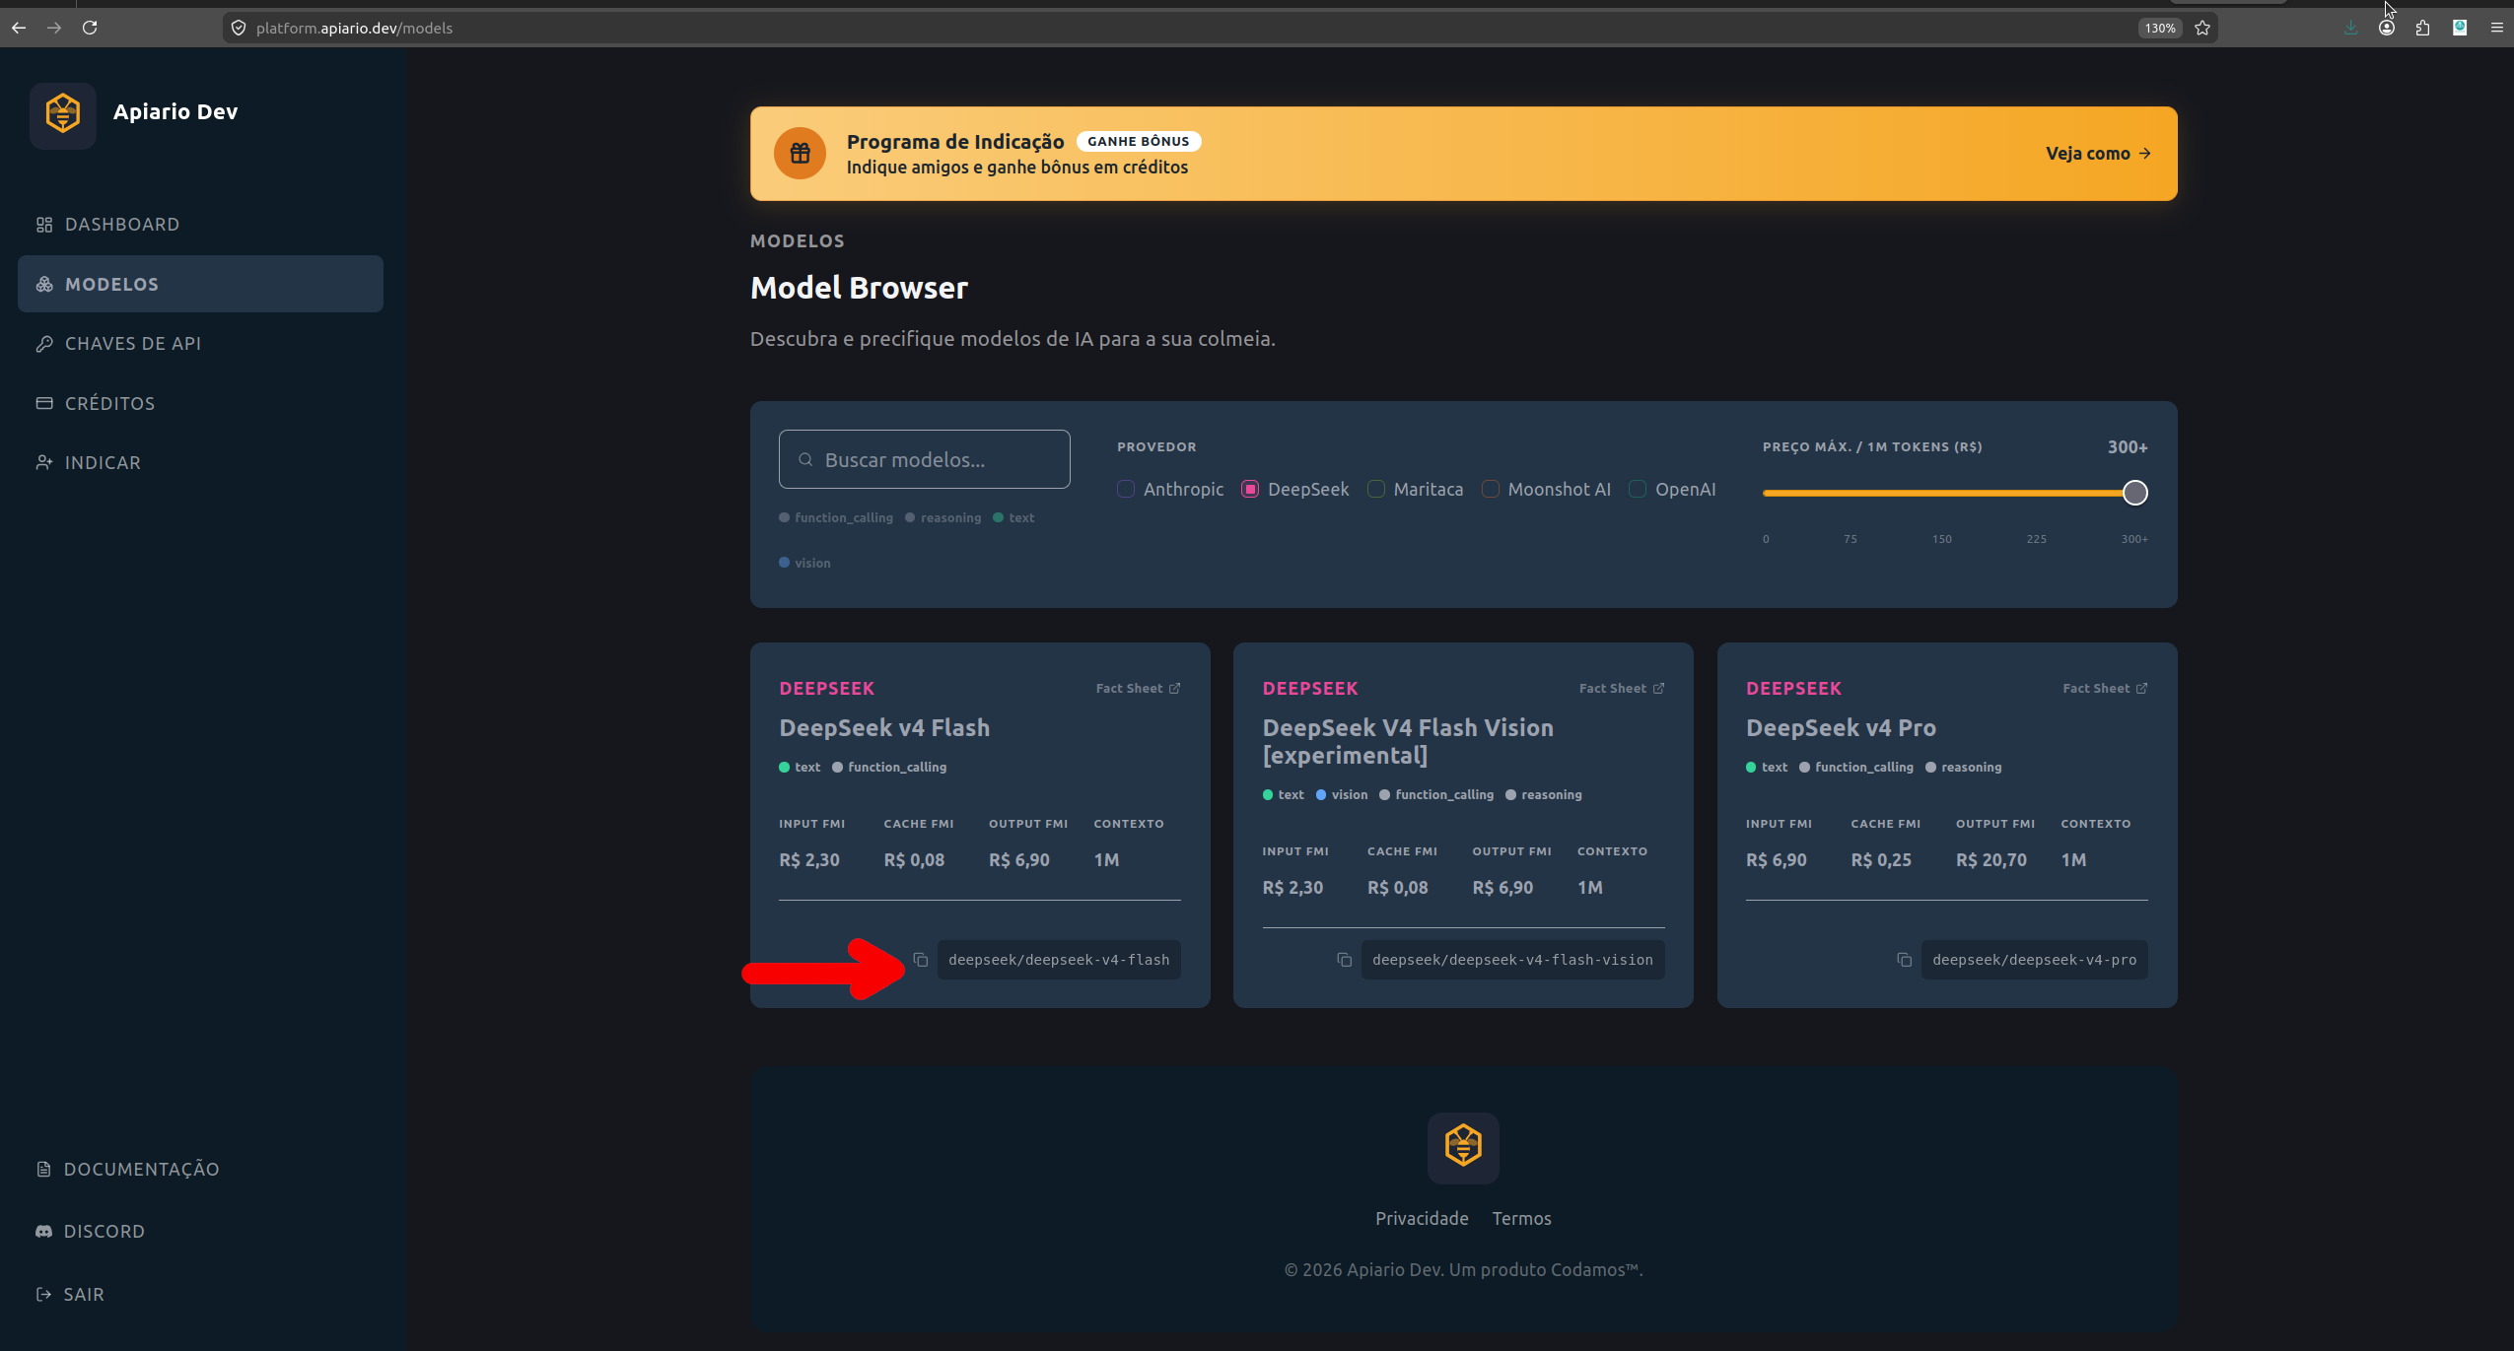Open the browser downloads icon

[x=2350, y=28]
